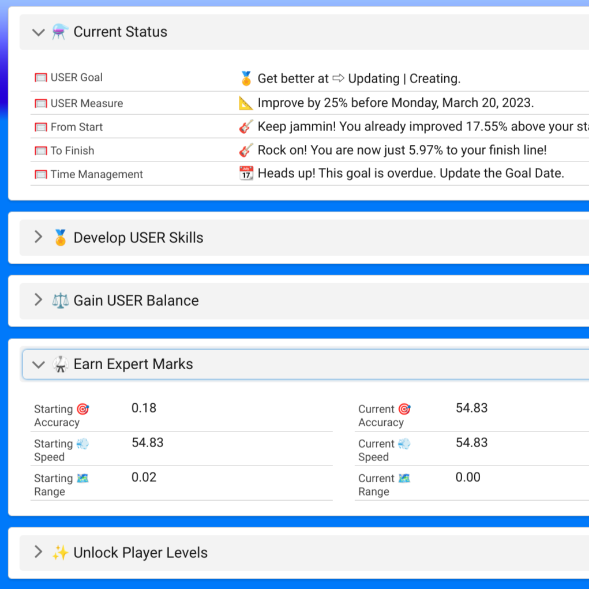Click the red field icon next to To Finish

[x=41, y=151]
